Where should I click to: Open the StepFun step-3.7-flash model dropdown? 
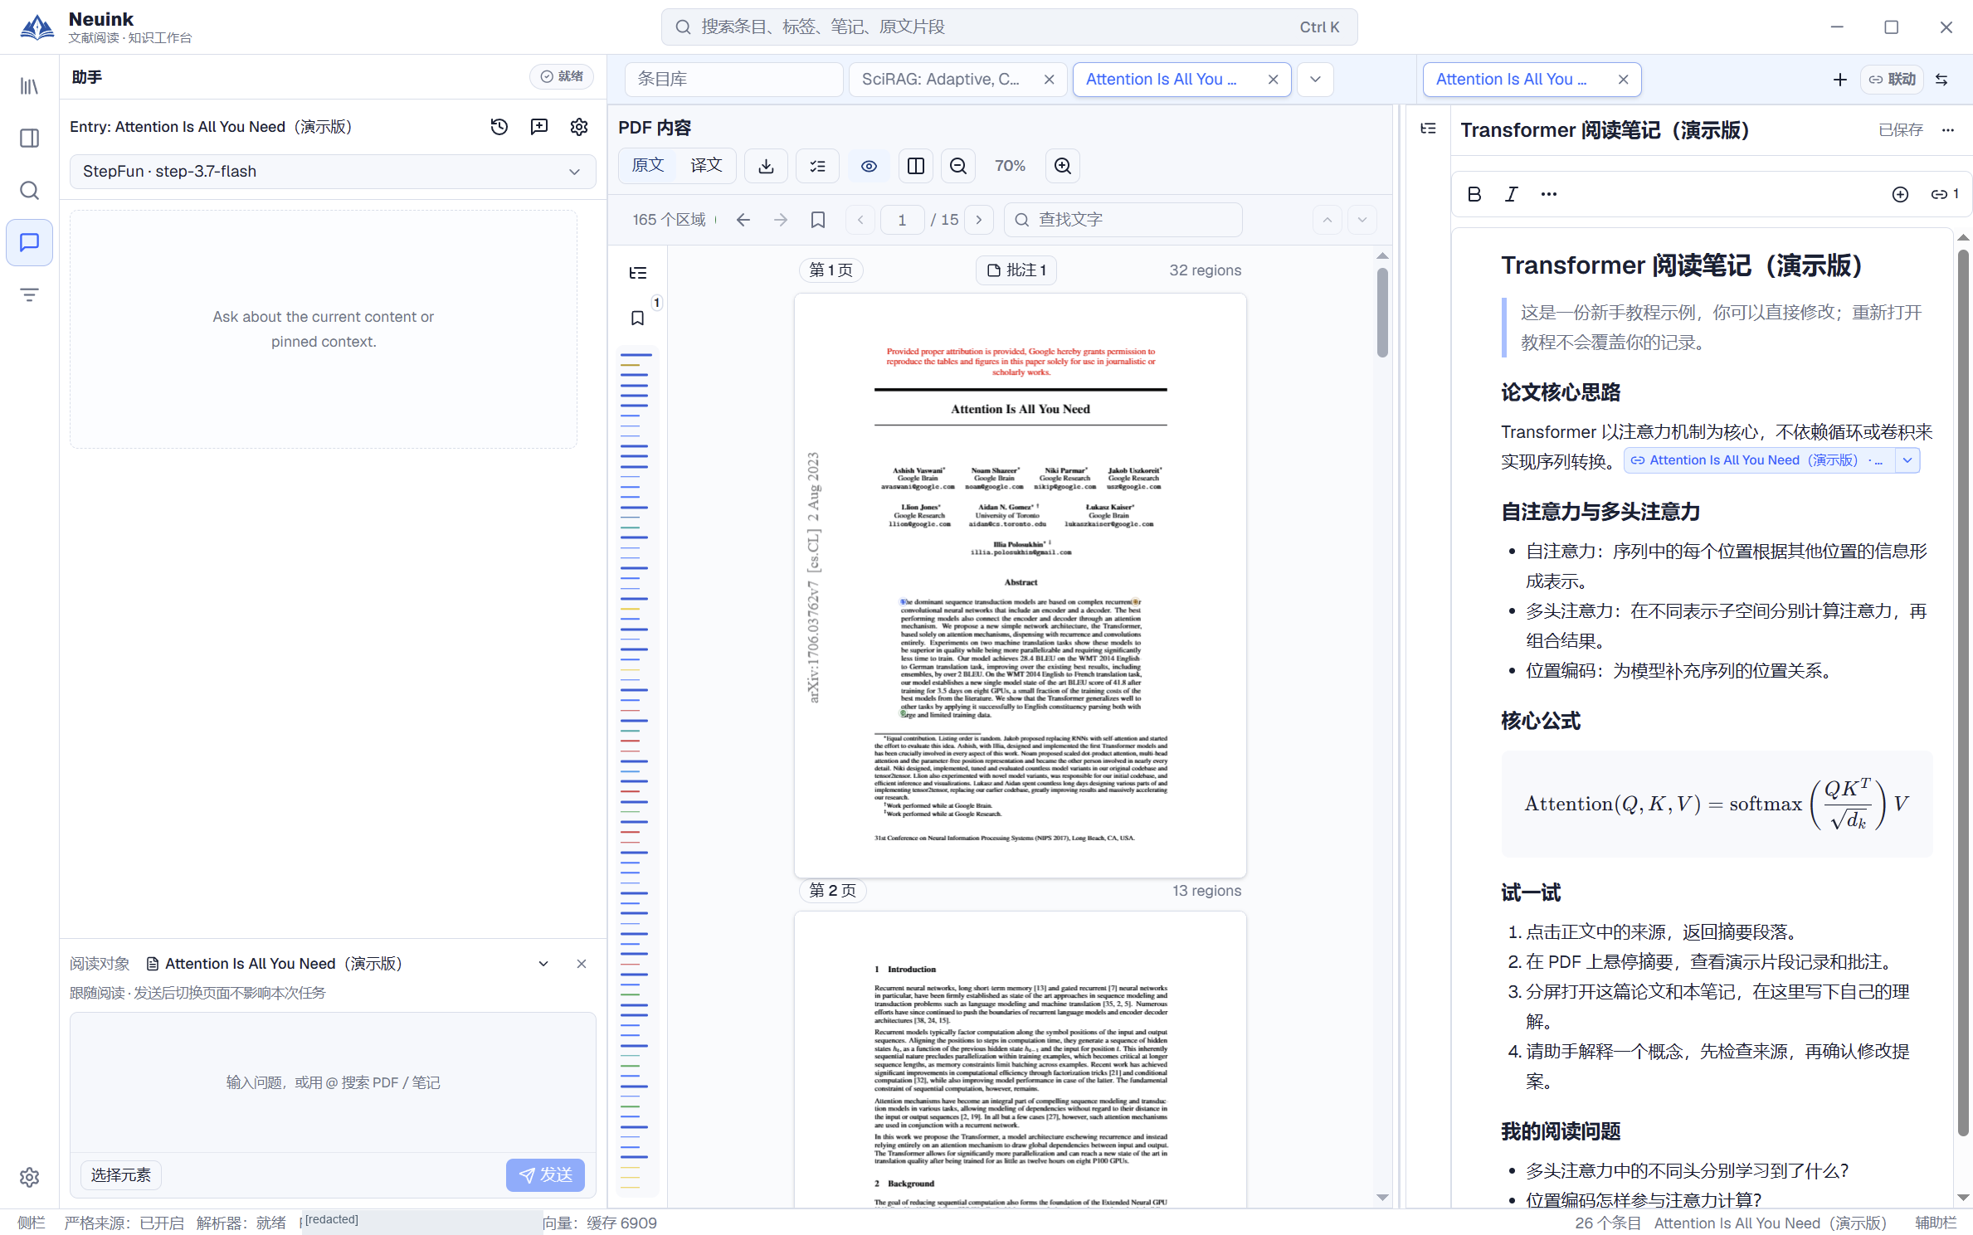point(332,172)
